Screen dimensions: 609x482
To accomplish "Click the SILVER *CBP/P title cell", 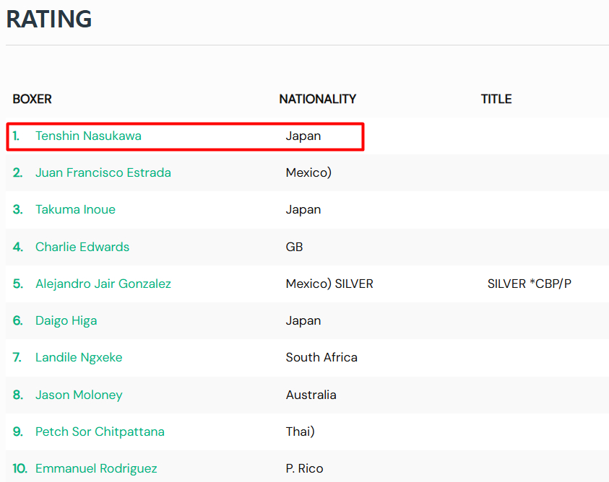I will point(529,284).
